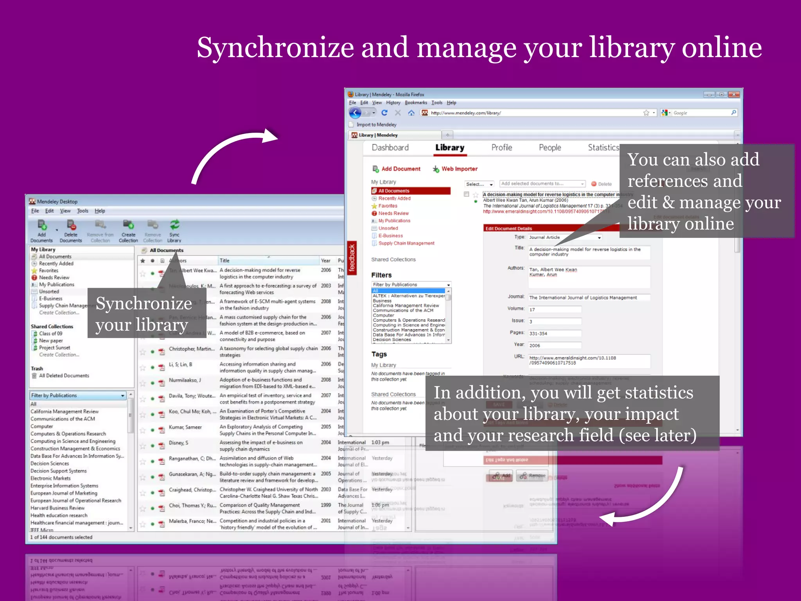The height and width of the screenshot is (601, 801).
Task: Open Bookmarks menu in Firefox
Action: click(416, 103)
